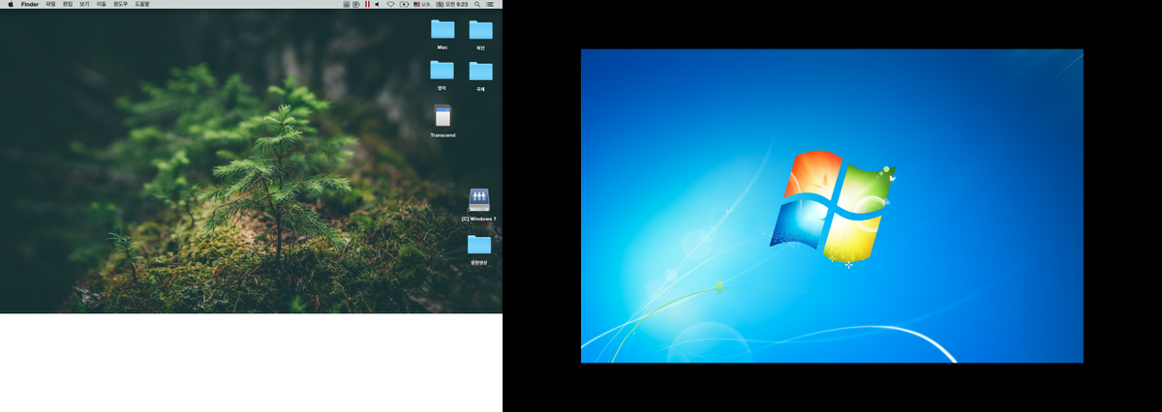Open the 윈도우 (Window) menu
1162x412 pixels.
pyautogui.click(x=120, y=4)
